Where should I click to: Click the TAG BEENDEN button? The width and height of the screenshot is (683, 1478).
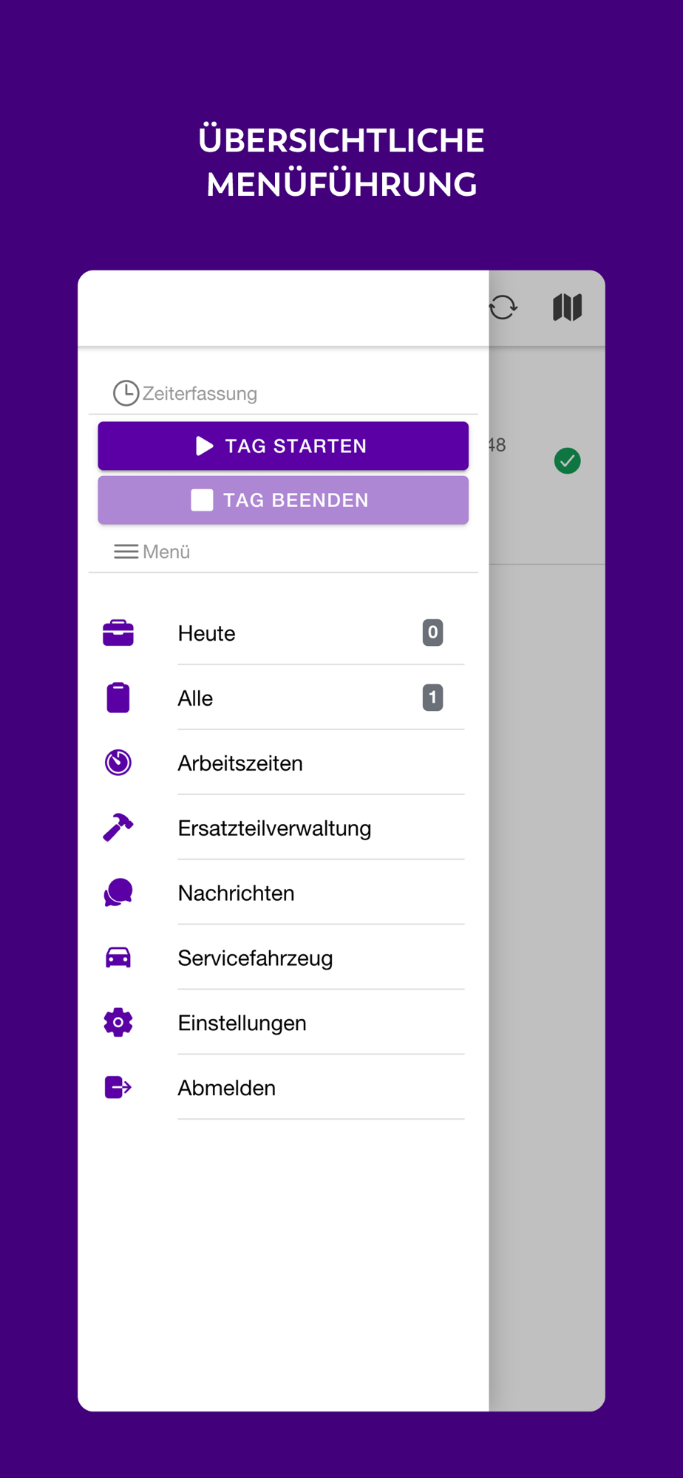(x=283, y=500)
